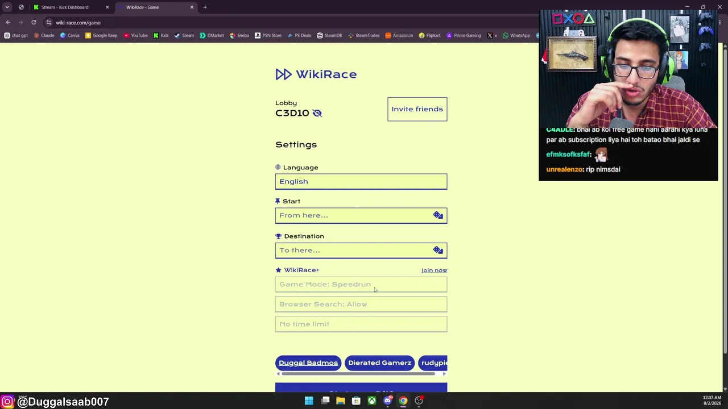Open the chat gpt bookmark
The image size is (728, 409).
(15, 35)
